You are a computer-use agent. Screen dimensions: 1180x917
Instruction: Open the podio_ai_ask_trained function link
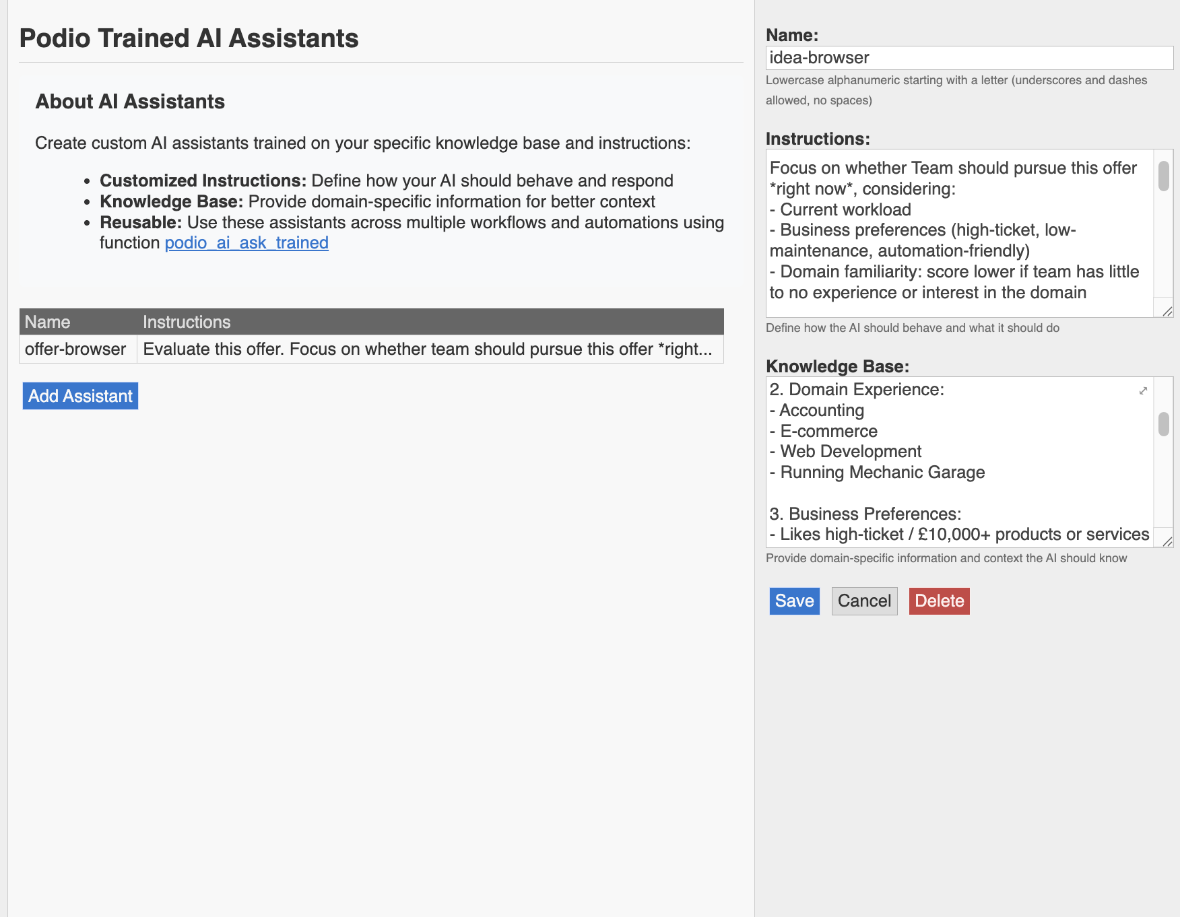(x=247, y=243)
